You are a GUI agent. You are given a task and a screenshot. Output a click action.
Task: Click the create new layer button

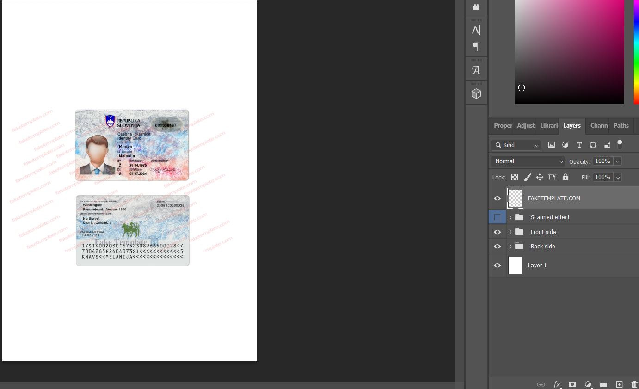tap(619, 384)
